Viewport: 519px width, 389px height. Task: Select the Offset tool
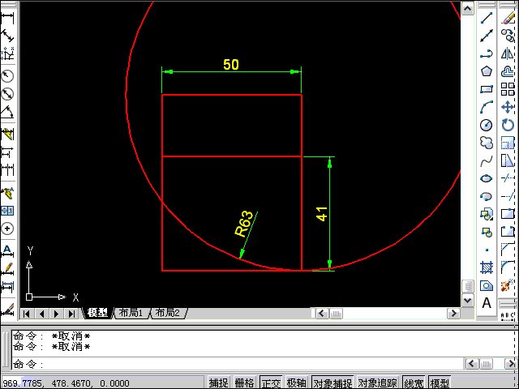tap(508, 71)
